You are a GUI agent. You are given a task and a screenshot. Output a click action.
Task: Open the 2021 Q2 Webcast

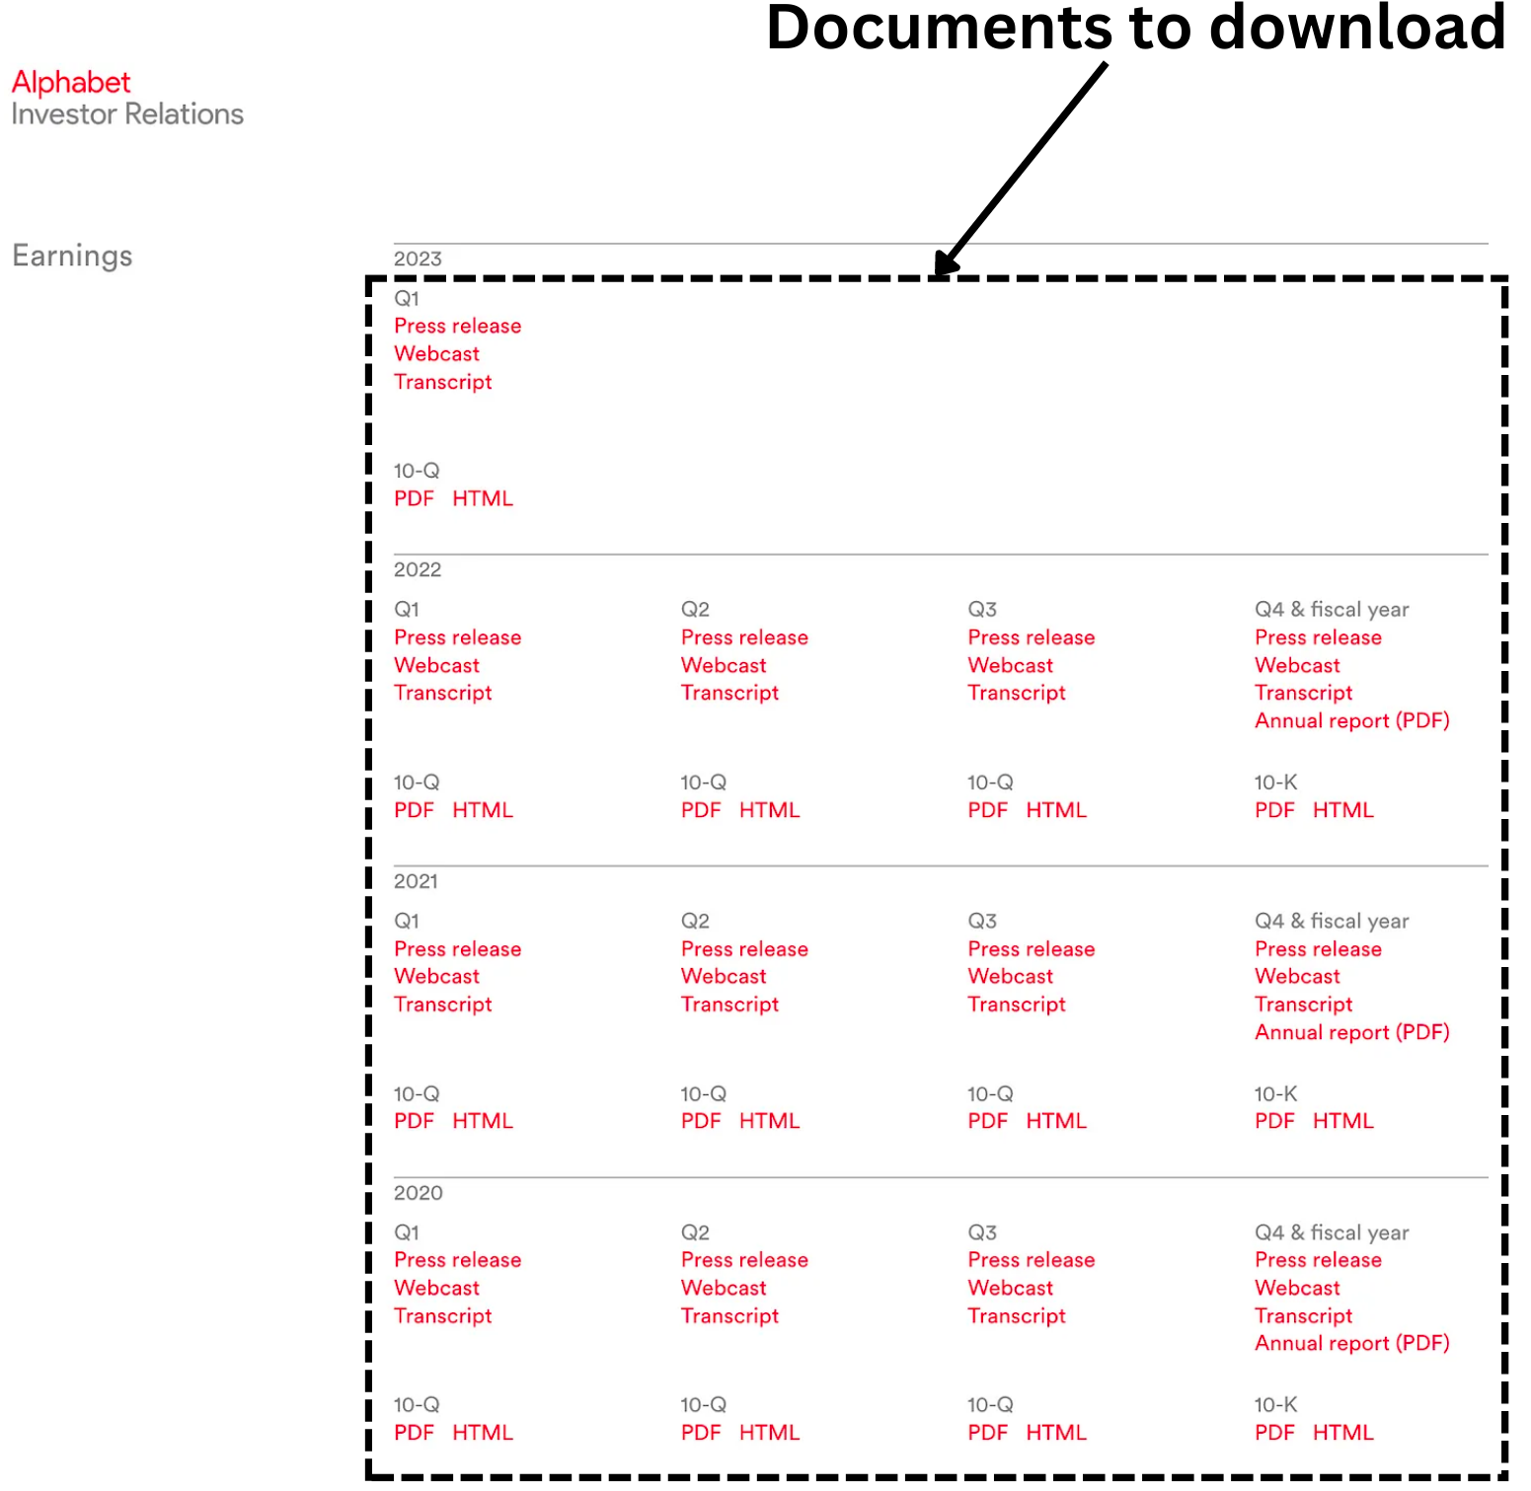723,976
